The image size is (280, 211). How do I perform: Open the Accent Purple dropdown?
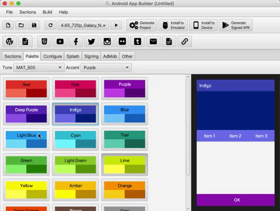pos(106,68)
